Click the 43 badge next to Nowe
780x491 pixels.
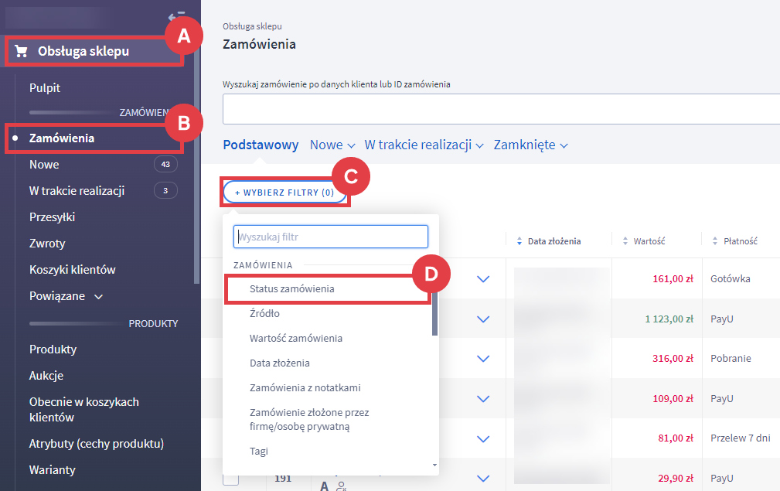(x=165, y=165)
